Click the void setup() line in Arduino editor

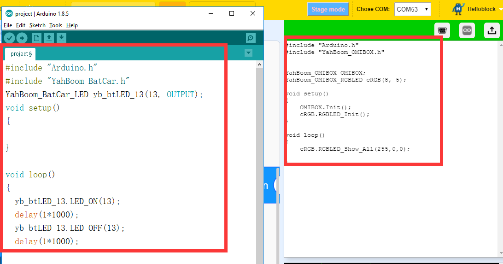pyautogui.click(x=33, y=108)
